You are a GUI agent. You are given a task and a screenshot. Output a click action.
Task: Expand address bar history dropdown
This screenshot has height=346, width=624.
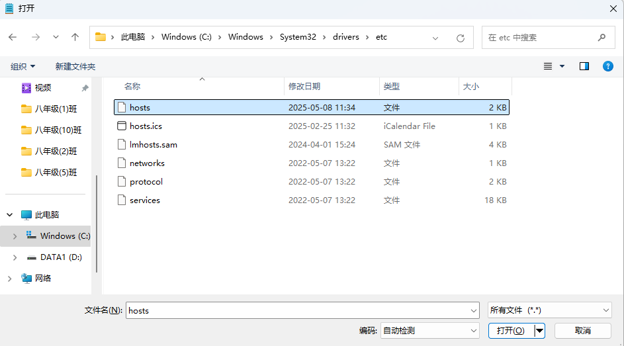[435, 38]
